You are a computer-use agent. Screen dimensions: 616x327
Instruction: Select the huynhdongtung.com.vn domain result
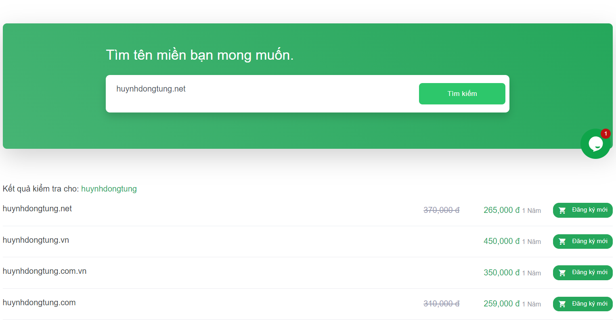tap(44, 271)
